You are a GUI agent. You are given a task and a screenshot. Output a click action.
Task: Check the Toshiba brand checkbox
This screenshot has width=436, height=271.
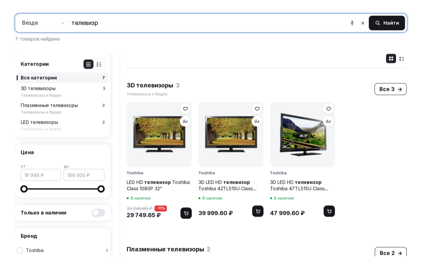pos(20,250)
